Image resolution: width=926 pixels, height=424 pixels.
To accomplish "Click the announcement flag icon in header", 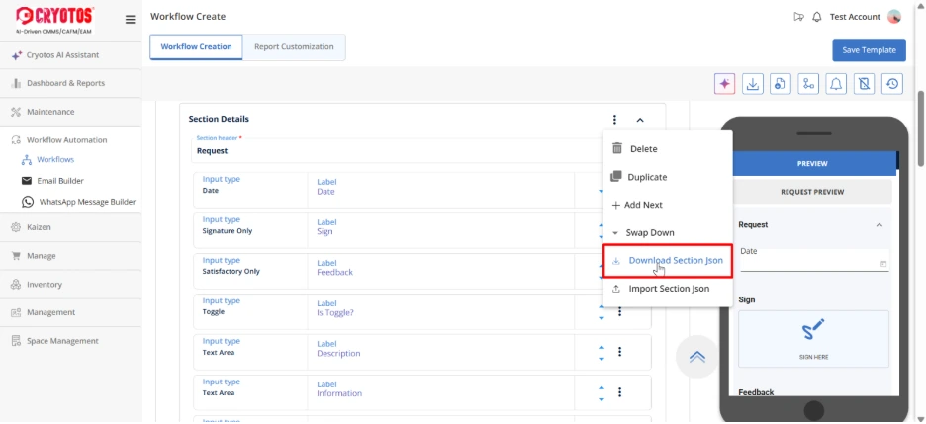I will click(798, 17).
